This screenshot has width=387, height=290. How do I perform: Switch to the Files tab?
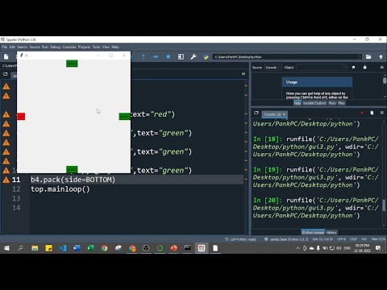pyautogui.click(x=341, y=103)
